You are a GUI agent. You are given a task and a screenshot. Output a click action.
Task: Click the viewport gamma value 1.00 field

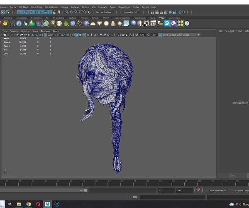(154, 35)
